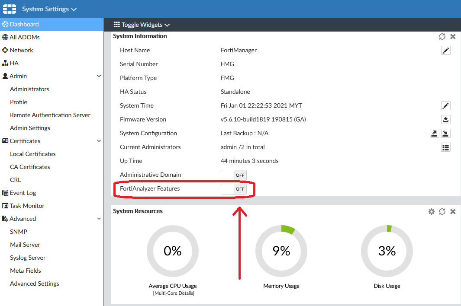Refresh the System Information widget
Viewport: 461px width, 306px height.
[442, 37]
